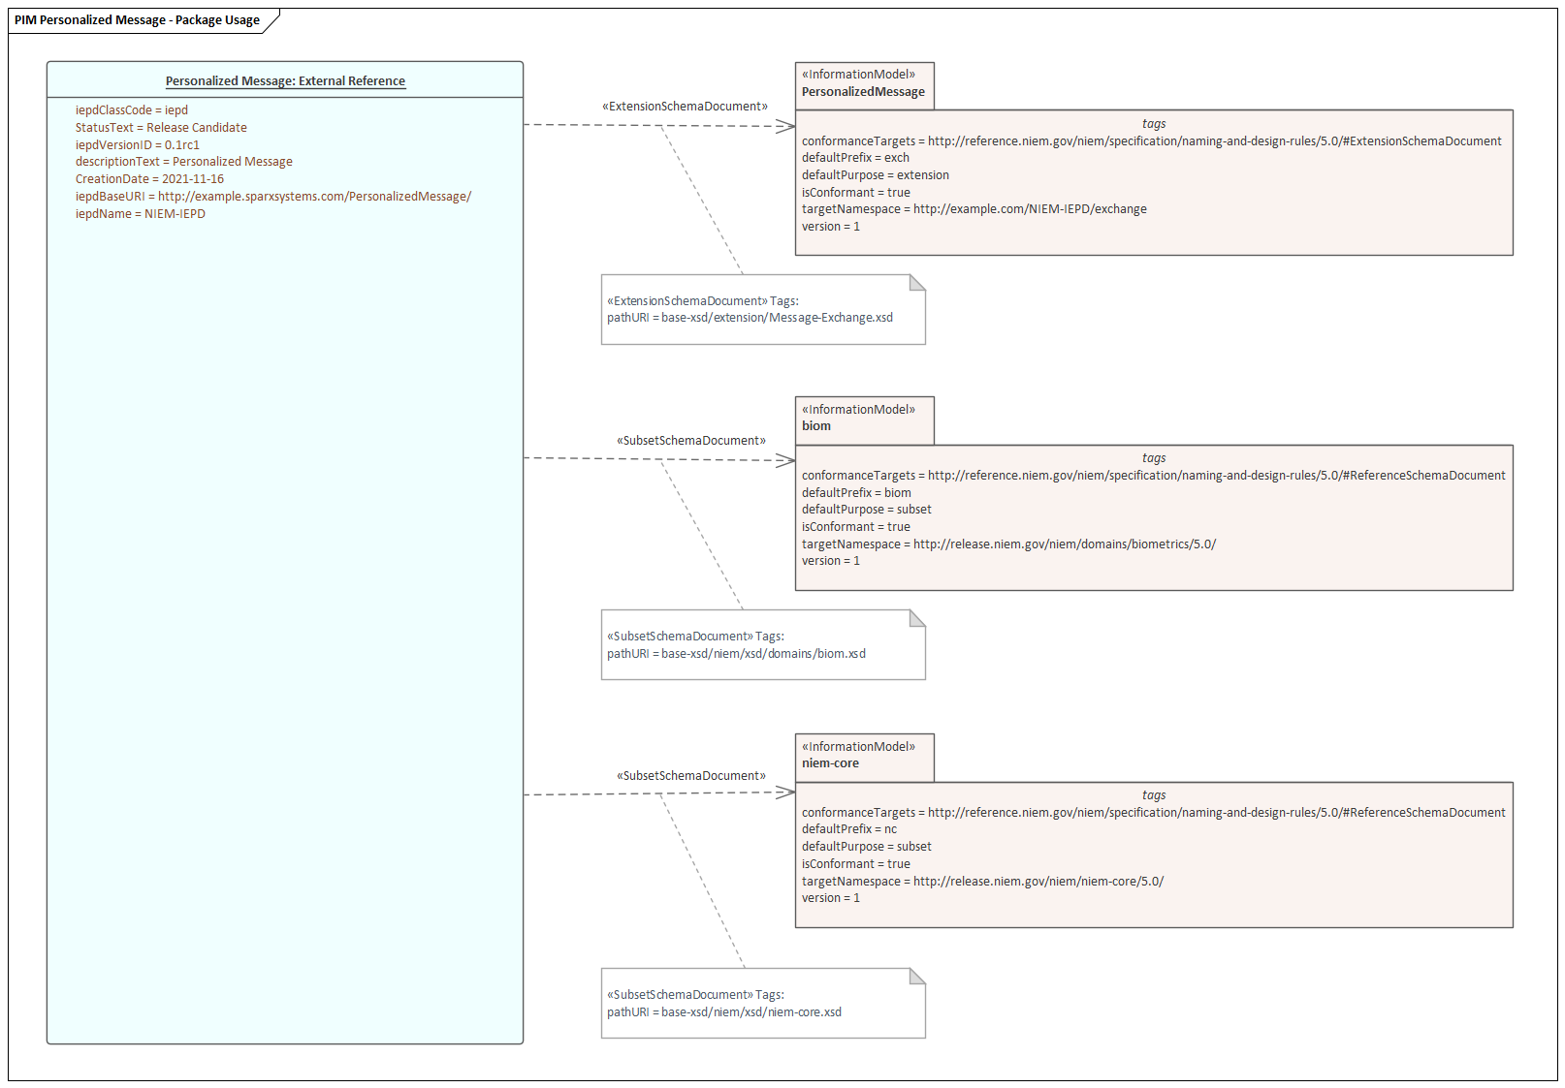
Task: Click the PIM Personalized Message diagram title tab
Action: click(x=136, y=18)
